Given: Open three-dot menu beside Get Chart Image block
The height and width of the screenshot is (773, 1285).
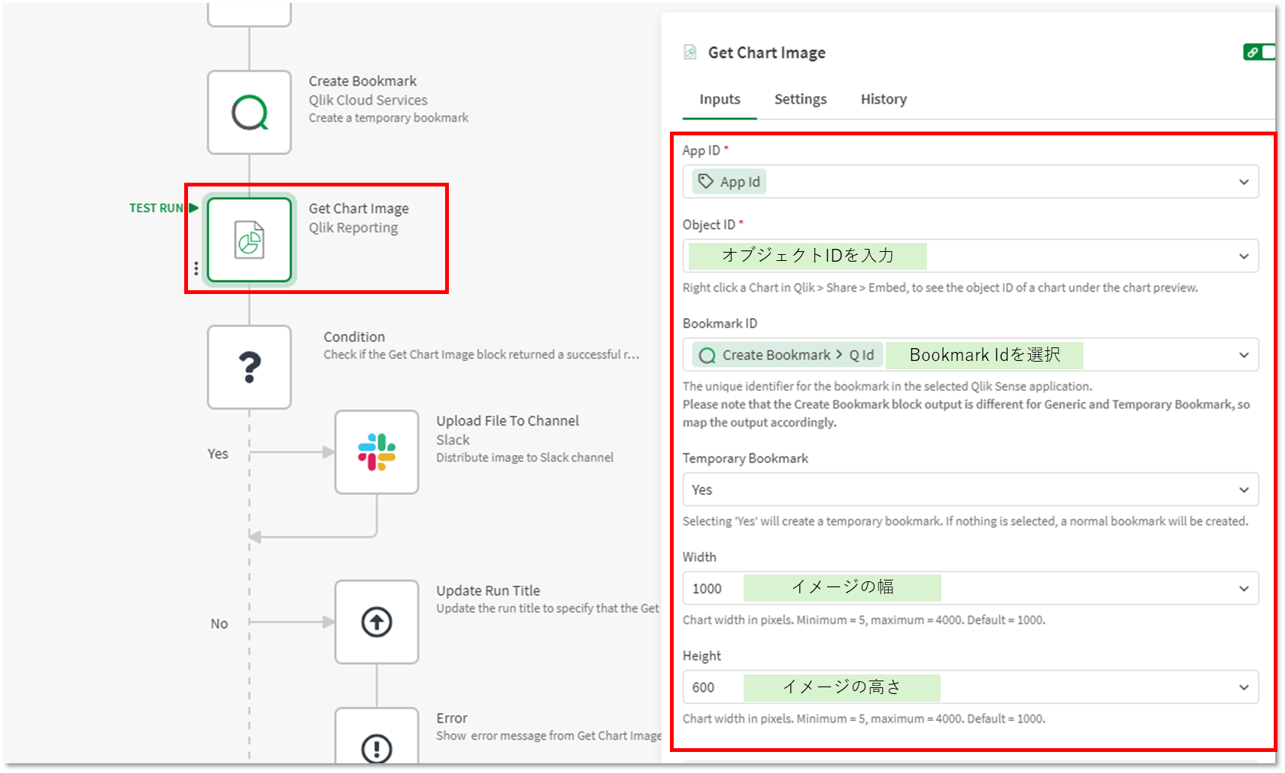Looking at the screenshot, I should (196, 268).
